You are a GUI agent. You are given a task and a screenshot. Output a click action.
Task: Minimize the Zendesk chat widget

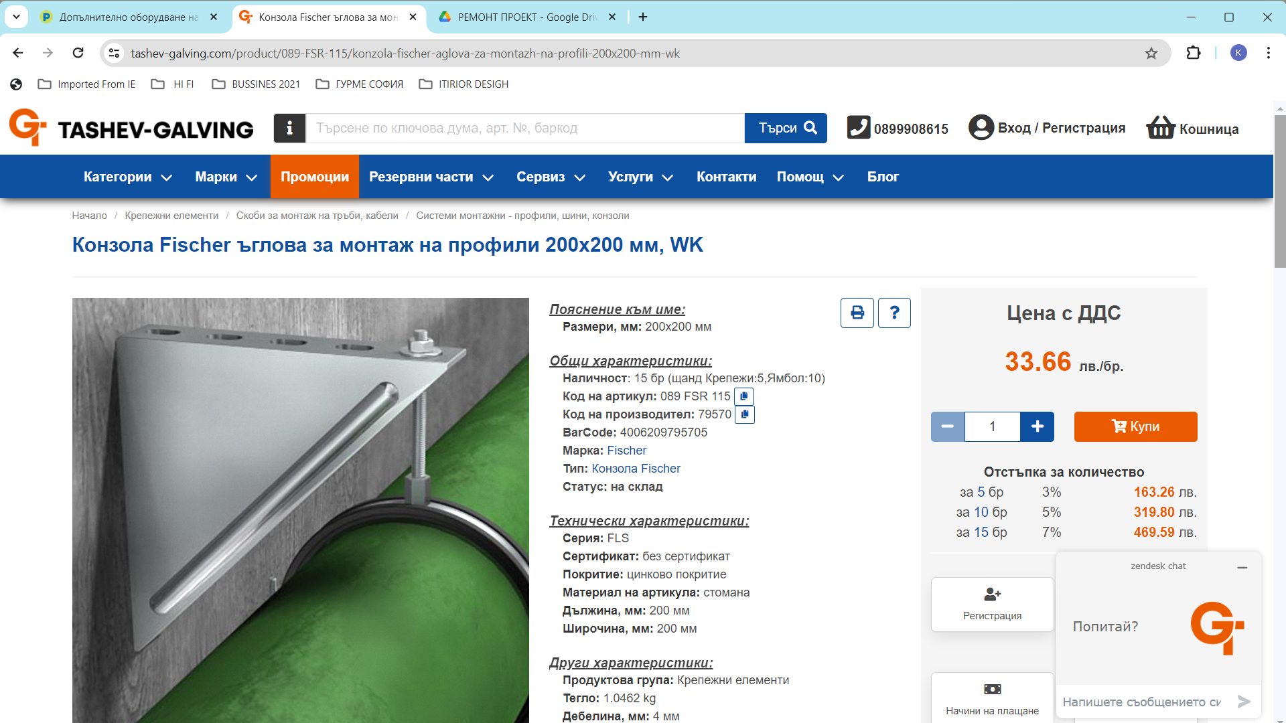coord(1242,567)
